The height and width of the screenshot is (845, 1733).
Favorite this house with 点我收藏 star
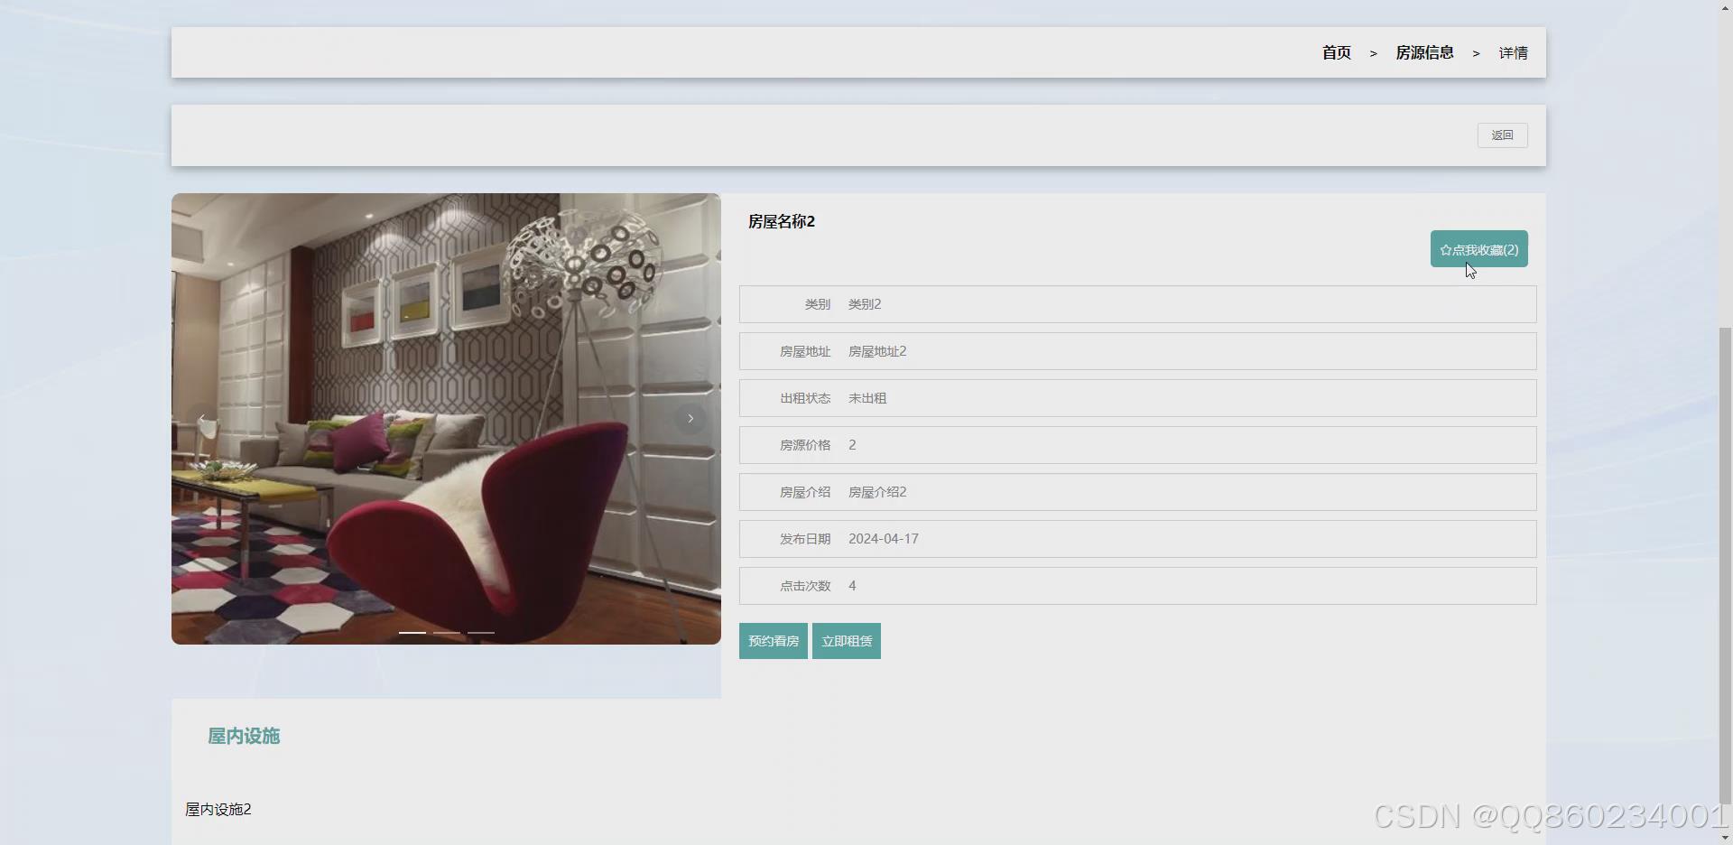tap(1478, 249)
